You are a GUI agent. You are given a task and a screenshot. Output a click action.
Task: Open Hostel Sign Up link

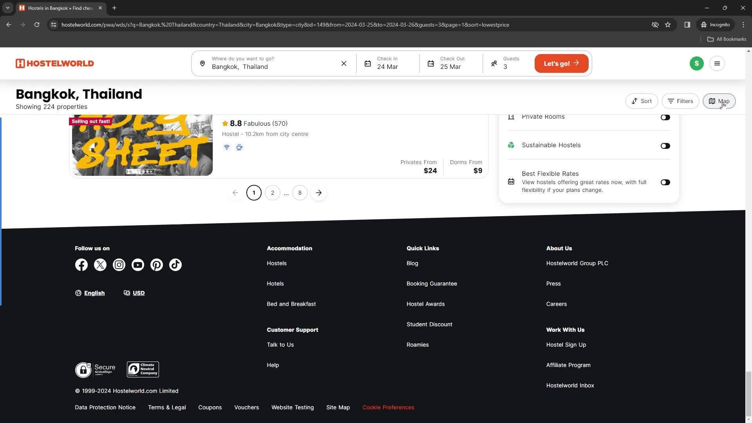coord(566,345)
